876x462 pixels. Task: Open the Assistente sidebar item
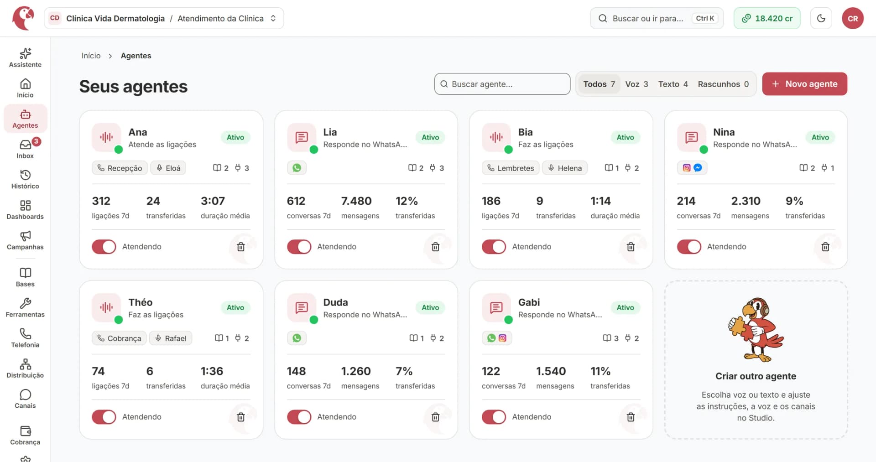point(25,58)
